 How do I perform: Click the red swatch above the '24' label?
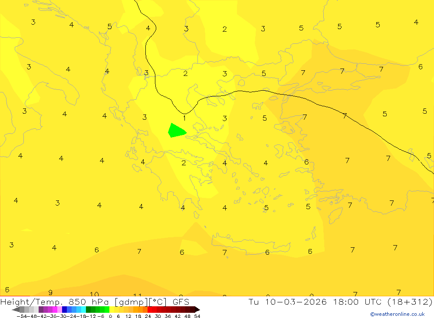point(150,309)
